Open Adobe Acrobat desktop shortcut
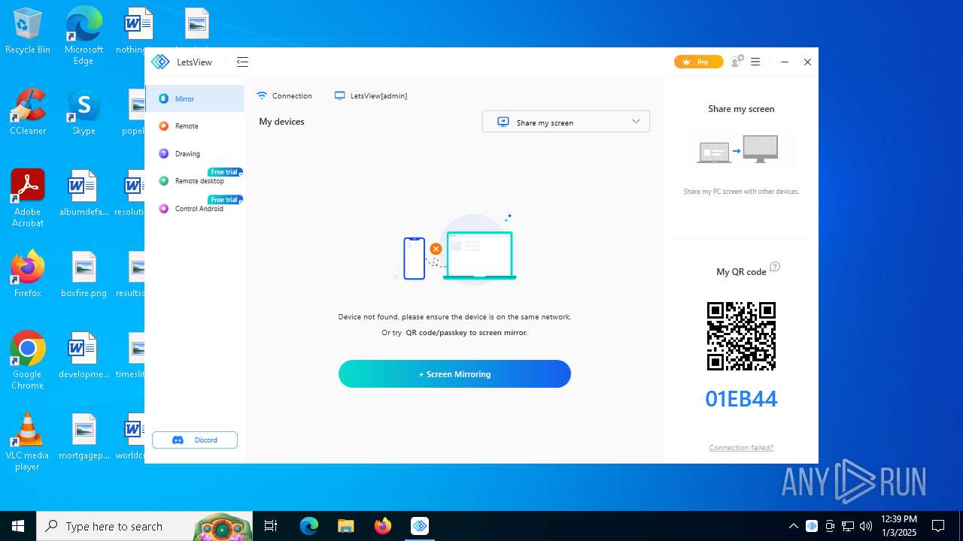963x541 pixels. tap(28, 198)
